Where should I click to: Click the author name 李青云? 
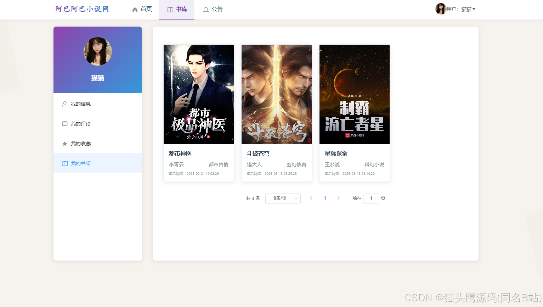(x=176, y=164)
